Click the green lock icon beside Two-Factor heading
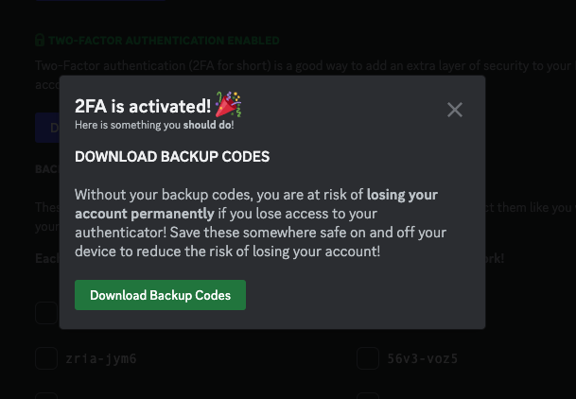 40,41
